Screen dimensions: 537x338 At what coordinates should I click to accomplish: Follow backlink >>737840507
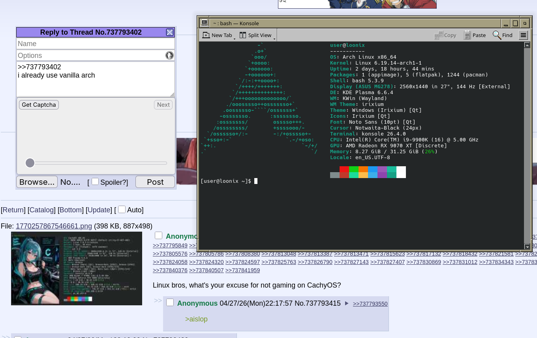click(207, 270)
